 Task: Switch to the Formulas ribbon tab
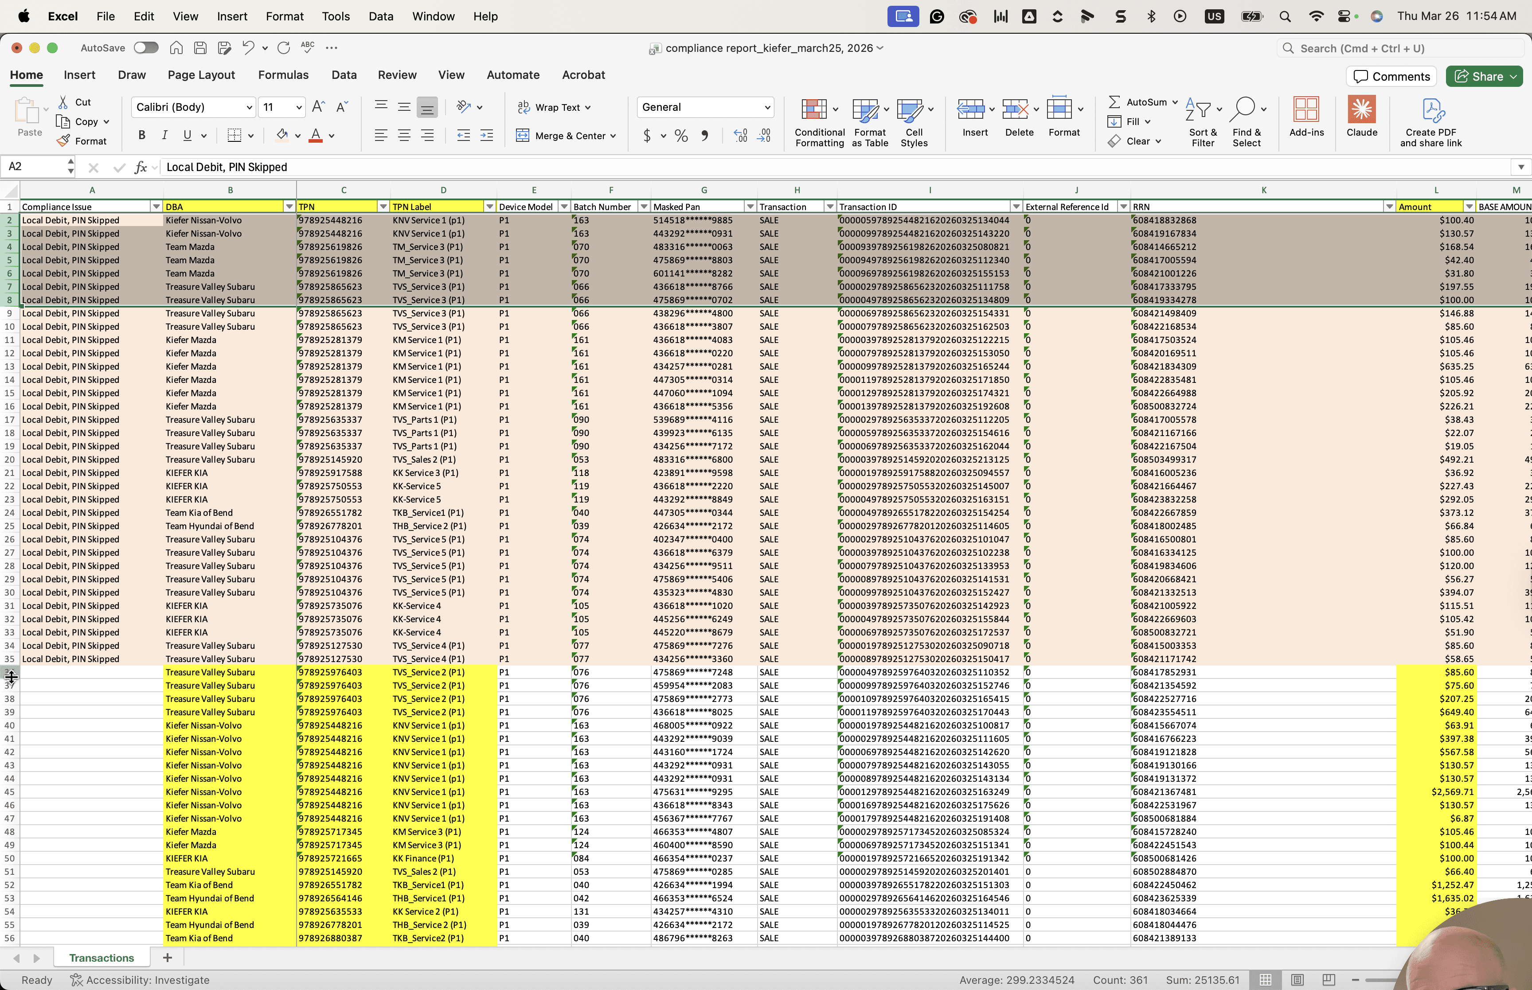[283, 74]
